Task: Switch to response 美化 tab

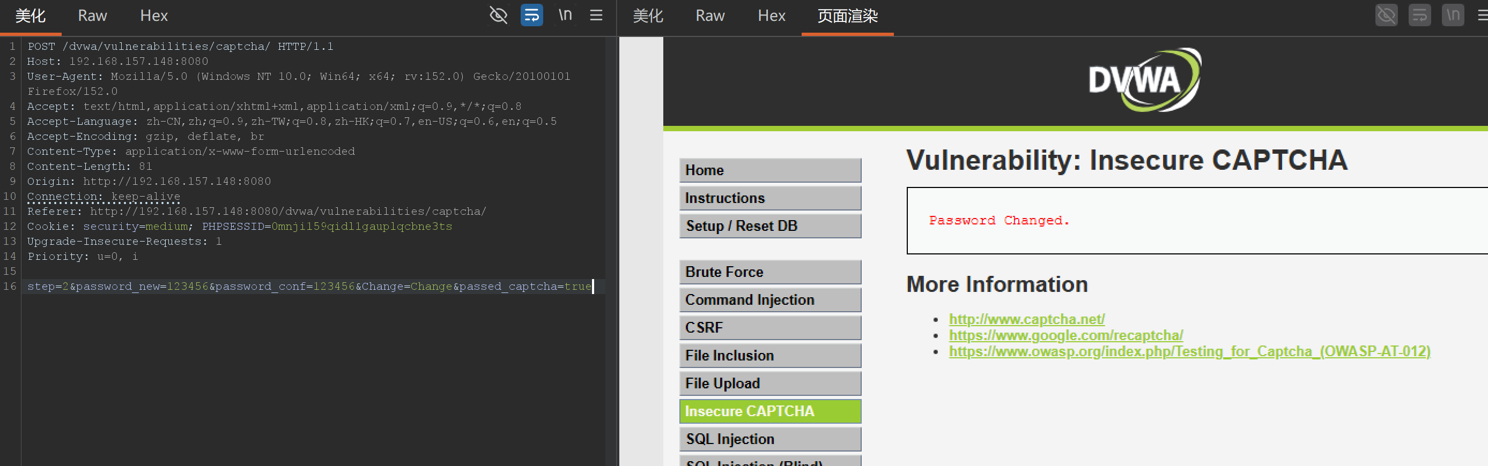Action: 648,16
